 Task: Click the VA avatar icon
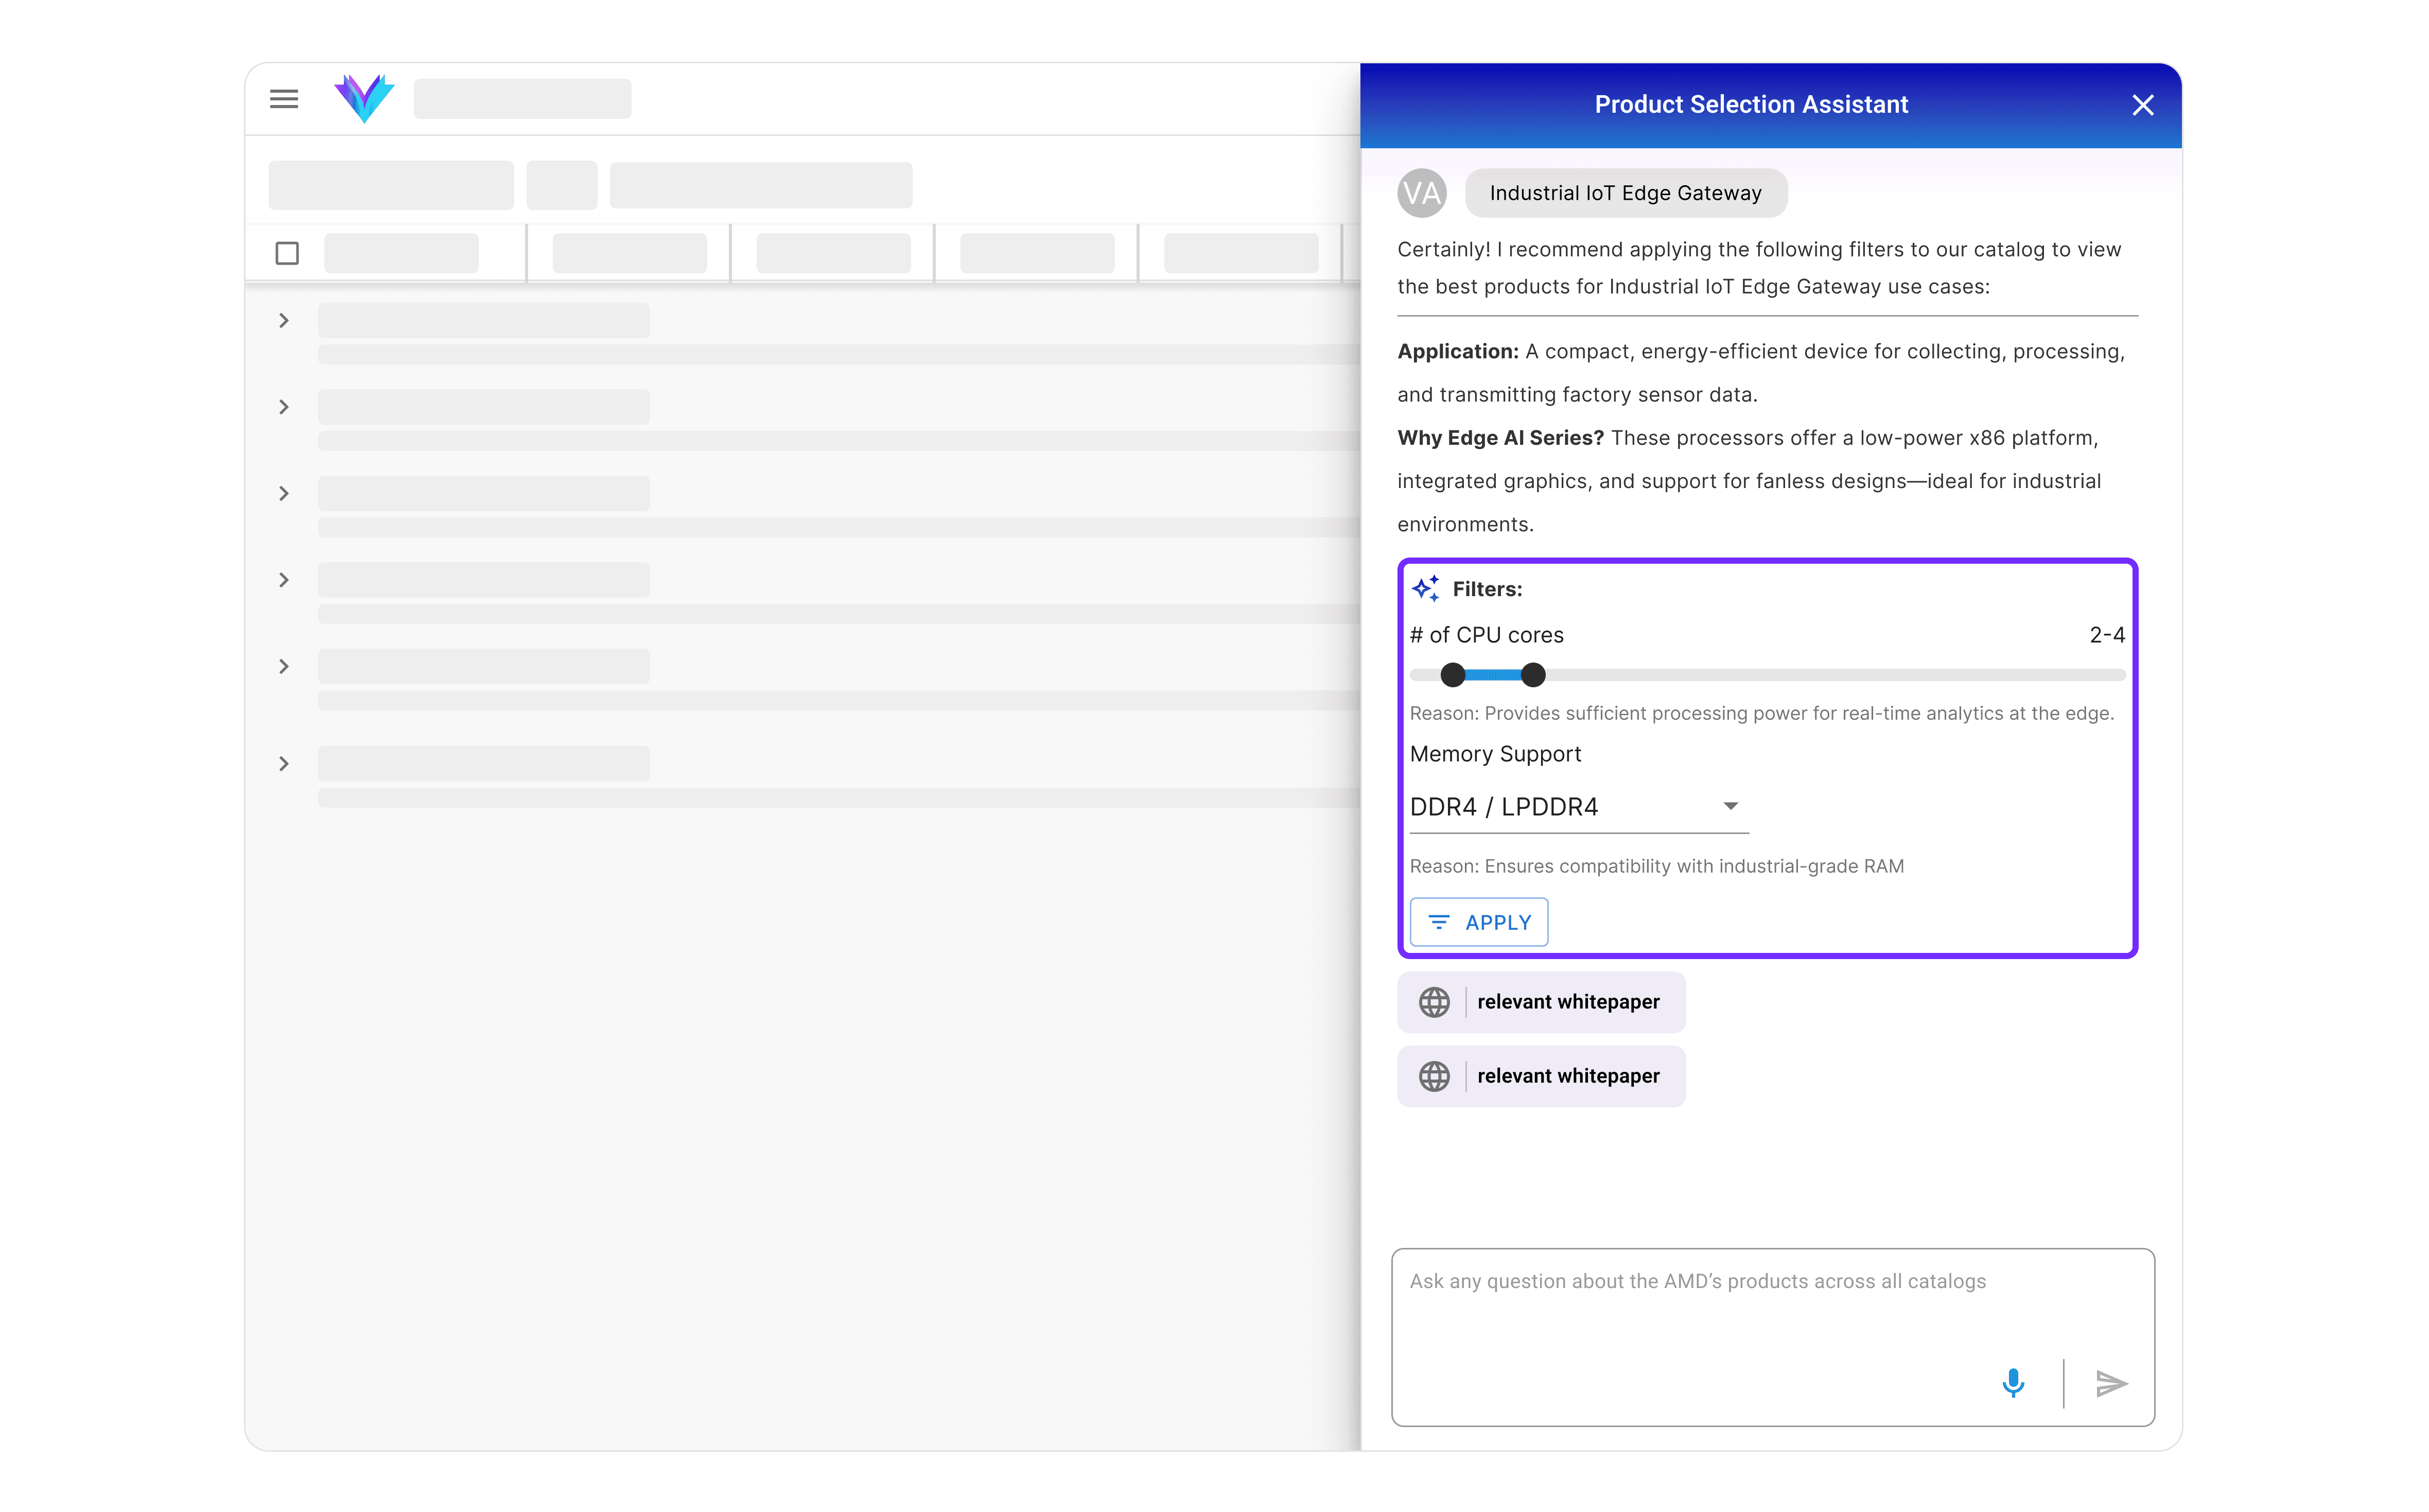[x=1421, y=193]
